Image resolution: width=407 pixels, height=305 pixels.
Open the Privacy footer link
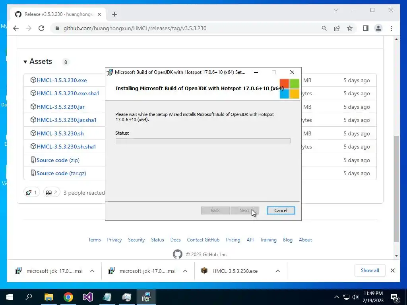pyautogui.click(x=114, y=240)
